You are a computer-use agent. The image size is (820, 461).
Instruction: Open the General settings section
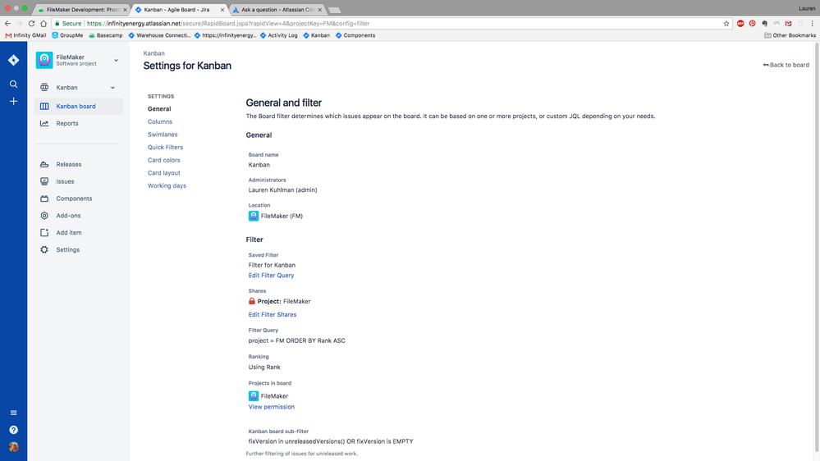159,109
